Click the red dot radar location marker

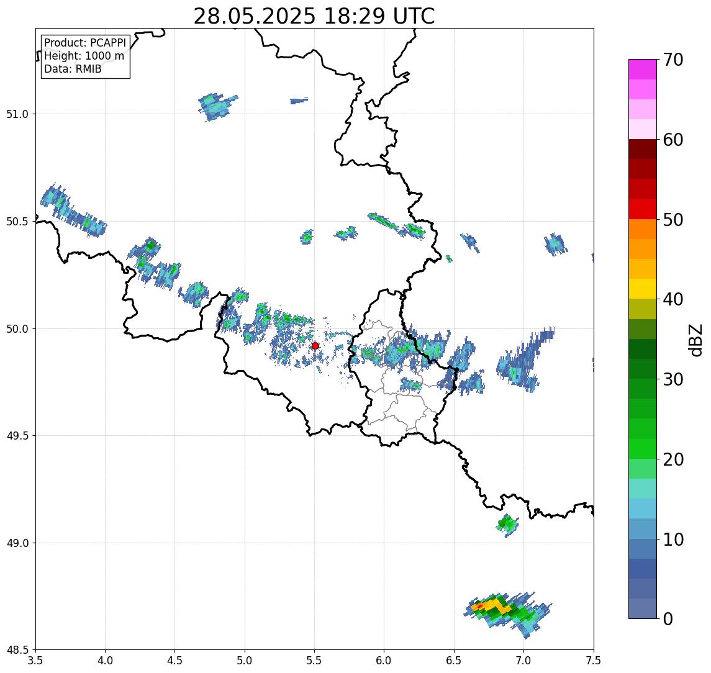click(315, 346)
